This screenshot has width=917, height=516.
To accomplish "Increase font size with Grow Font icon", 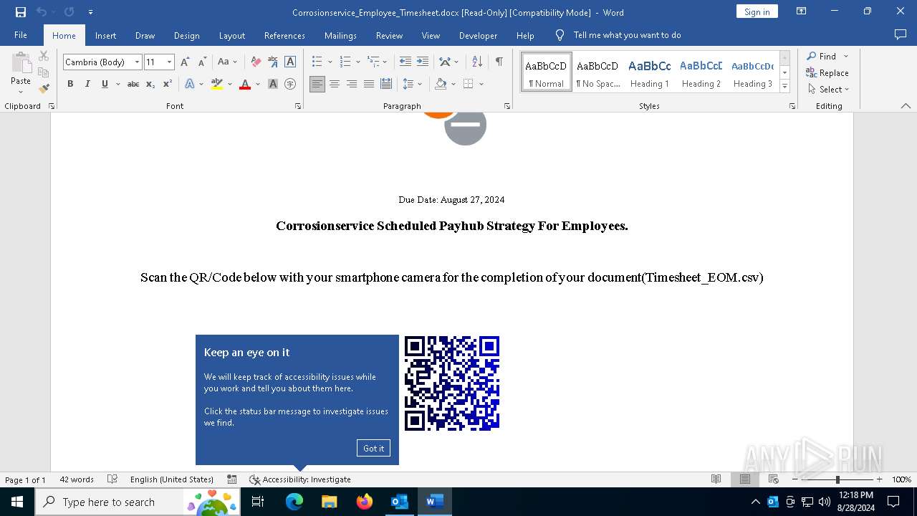I will point(185,62).
